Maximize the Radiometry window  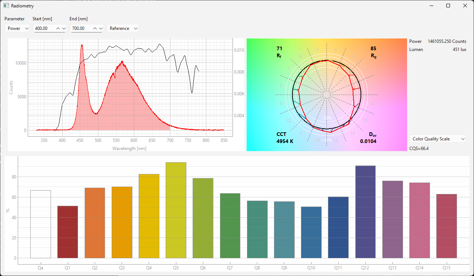[448, 6]
